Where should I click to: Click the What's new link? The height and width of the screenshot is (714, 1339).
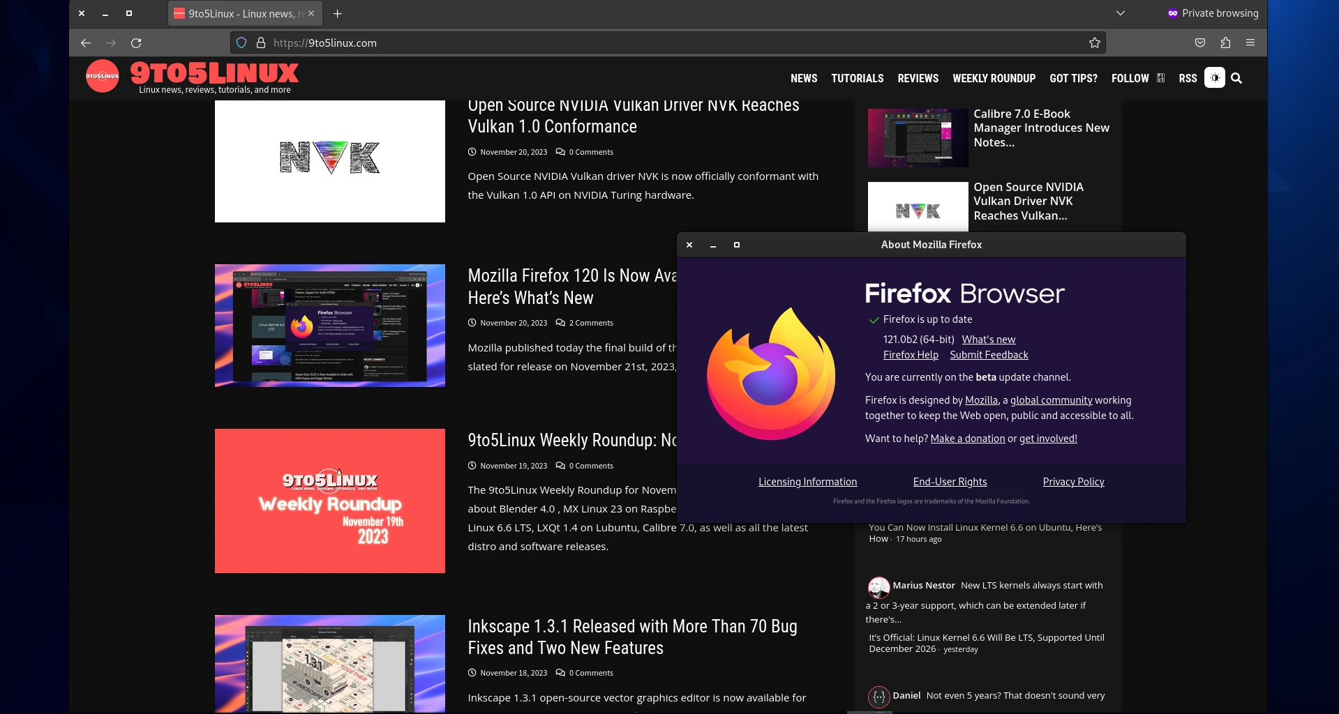[989, 340]
